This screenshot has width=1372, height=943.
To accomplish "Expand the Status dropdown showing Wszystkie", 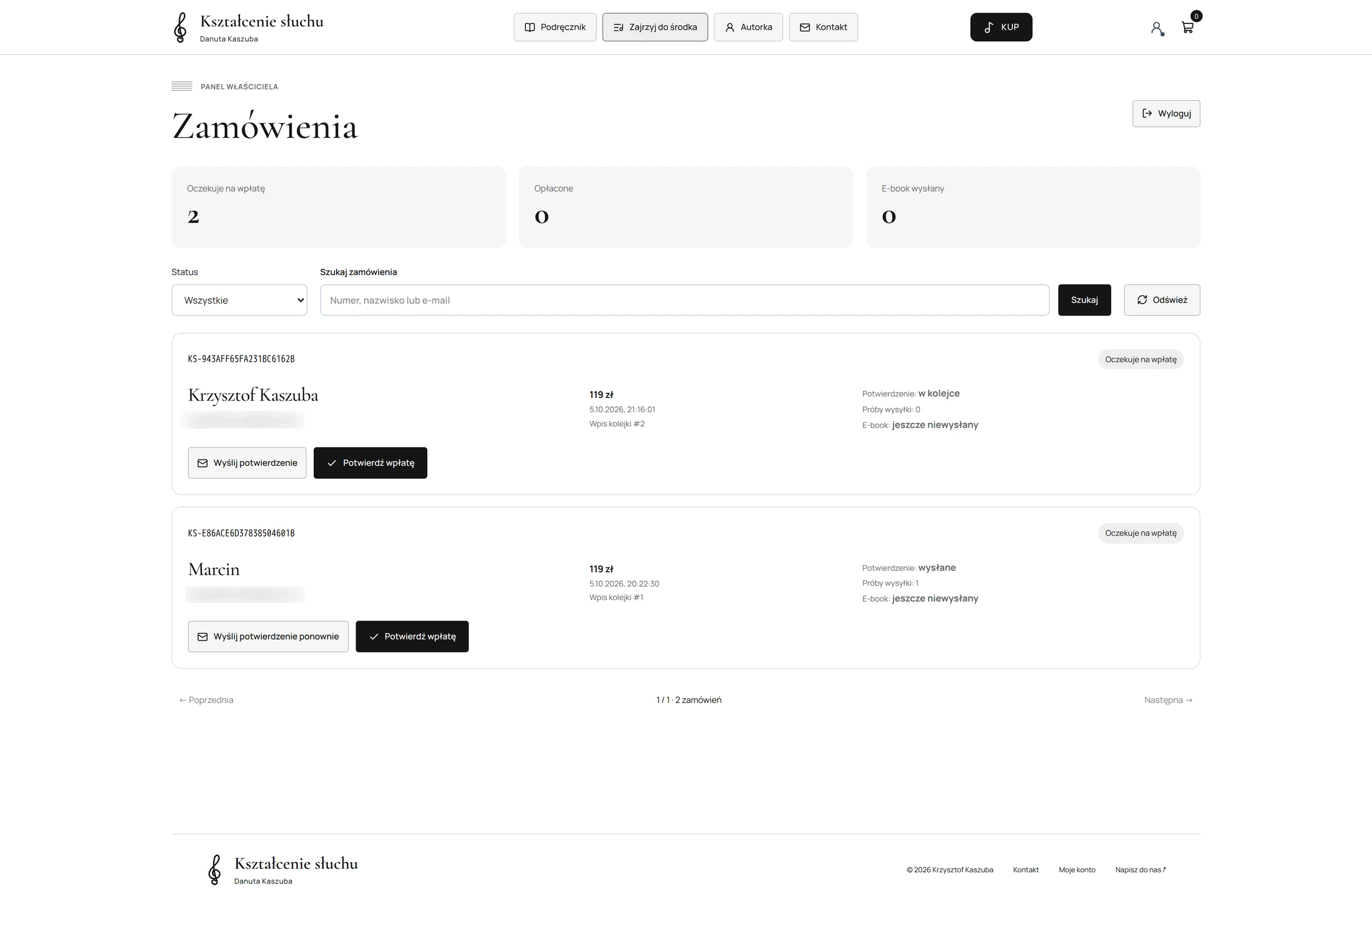I will [240, 300].
